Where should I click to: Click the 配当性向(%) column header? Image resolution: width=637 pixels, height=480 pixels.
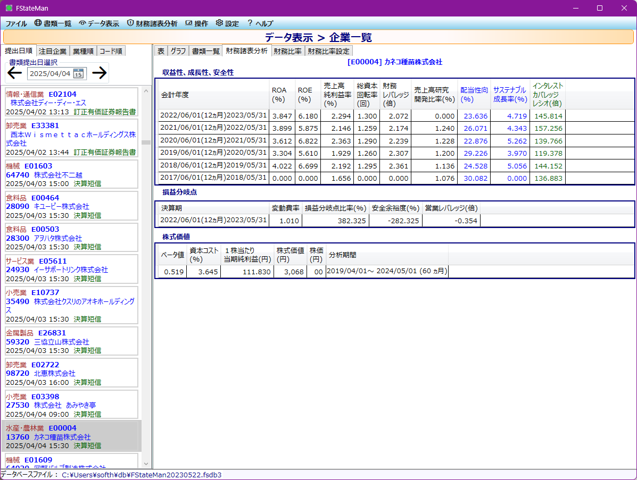pos(474,95)
